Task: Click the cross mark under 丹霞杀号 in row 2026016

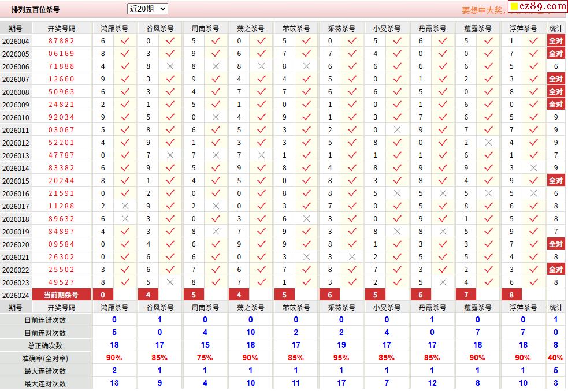Action: tap(443, 193)
